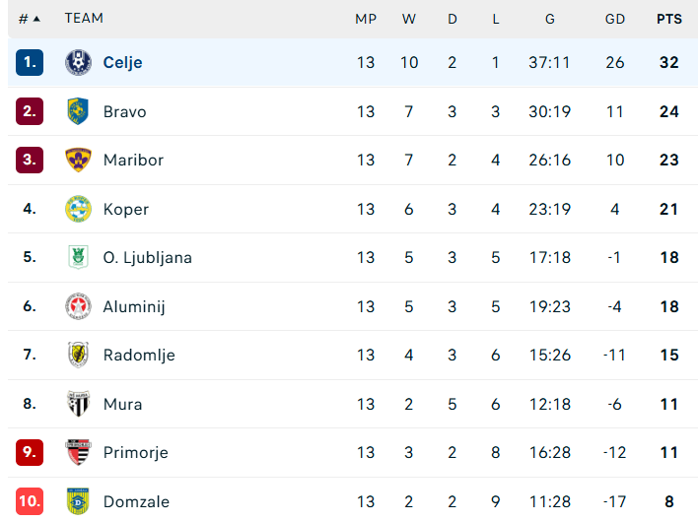The image size is (698, 522).
Task: Sort table by GD column header
Action: 615,19
